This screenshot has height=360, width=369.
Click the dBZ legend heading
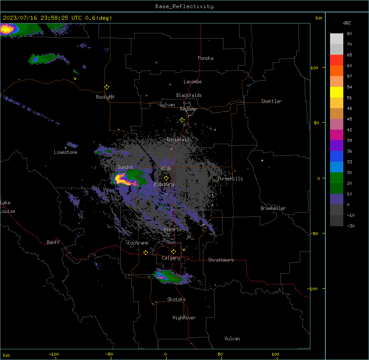(347, 23)
